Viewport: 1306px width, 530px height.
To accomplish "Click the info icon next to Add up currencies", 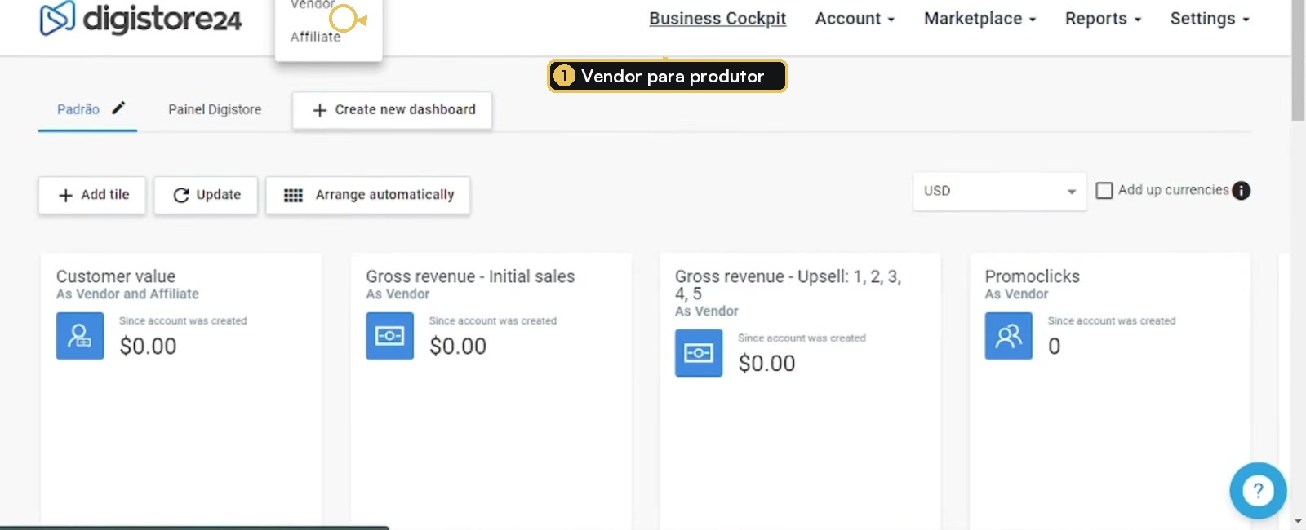I will (1241, 191).
